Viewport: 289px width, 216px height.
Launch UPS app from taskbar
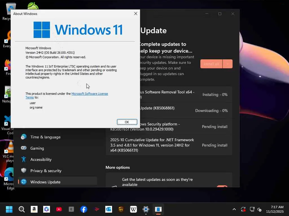(x=121, y=209)
